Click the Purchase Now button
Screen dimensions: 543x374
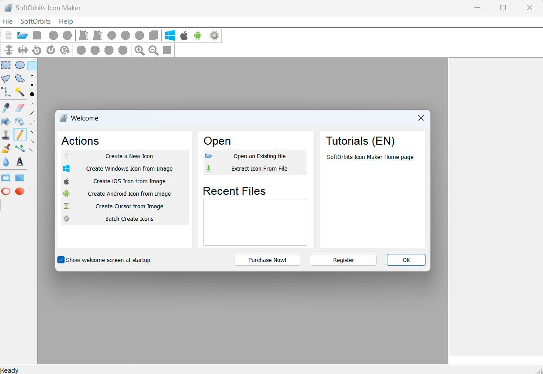coord(267,260)
